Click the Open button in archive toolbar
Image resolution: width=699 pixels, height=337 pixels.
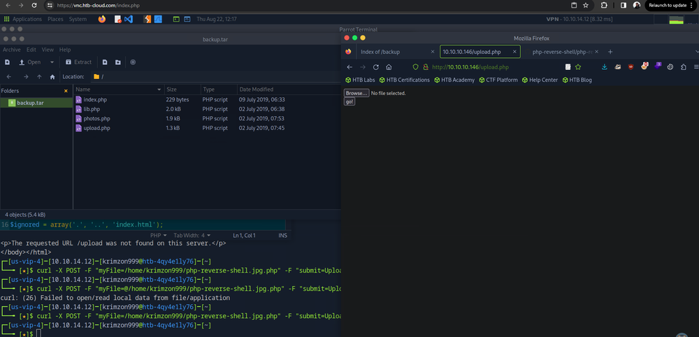click(30, 62)
